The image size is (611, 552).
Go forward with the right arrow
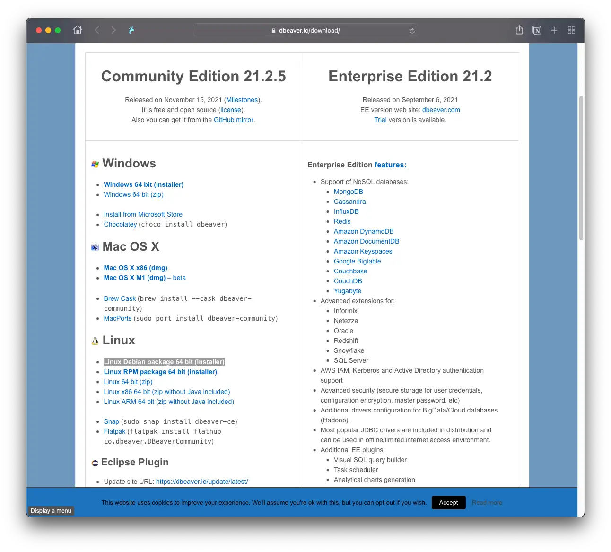(x=113, y=30)
